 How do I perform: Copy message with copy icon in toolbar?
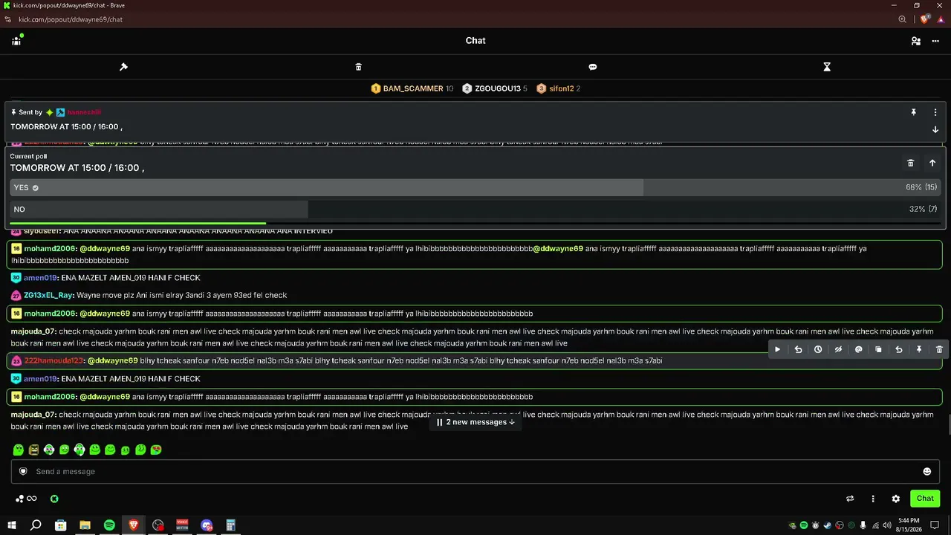878,349
